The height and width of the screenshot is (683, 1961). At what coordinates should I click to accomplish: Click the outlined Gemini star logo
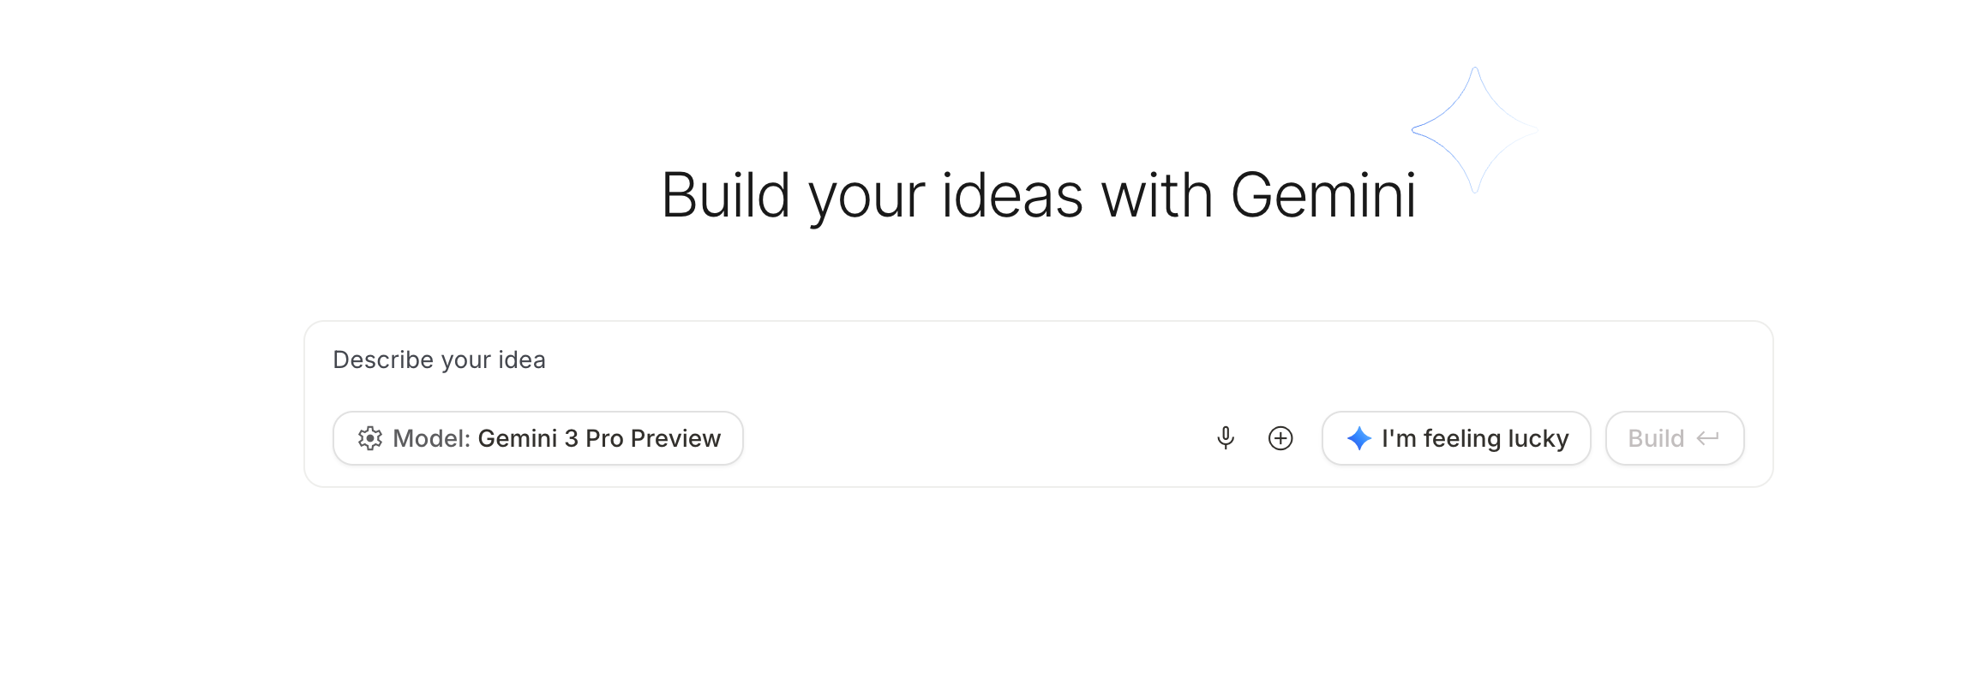coord(1474,130)
